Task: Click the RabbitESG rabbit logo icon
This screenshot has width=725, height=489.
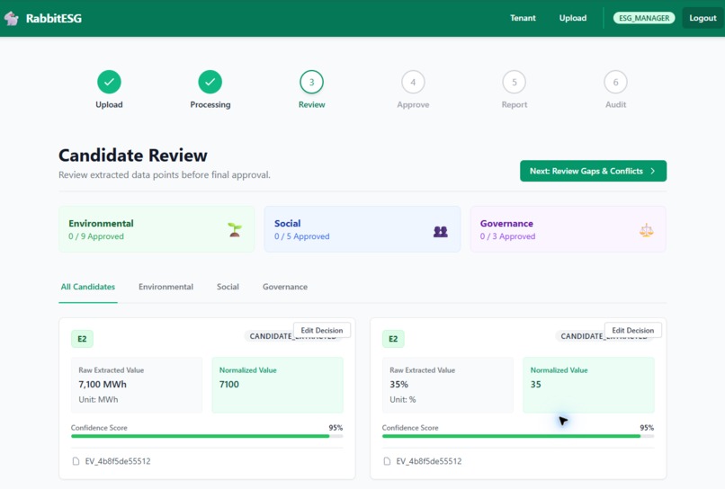Action: pyautogui.click(x=12, y=18)
